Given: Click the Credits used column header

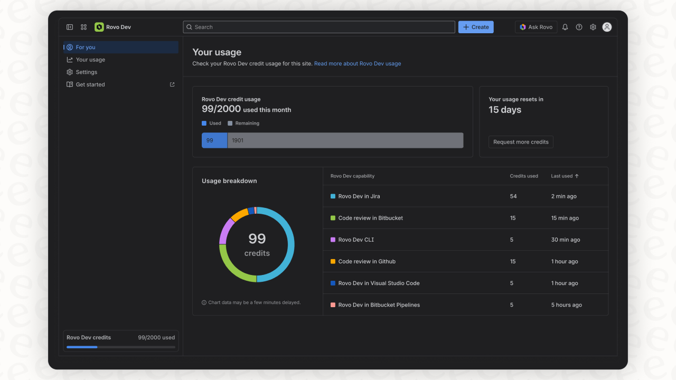Looking at the screenshot, I should [x=524, y=176].
